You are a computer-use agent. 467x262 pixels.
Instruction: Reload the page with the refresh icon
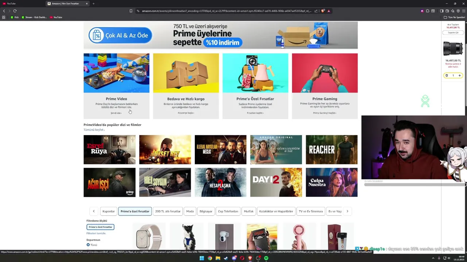click(15, 11)
